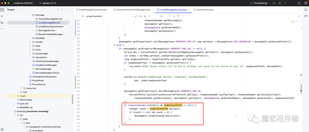Open release-5.1.4 branch dropdown

pos(49,3)
